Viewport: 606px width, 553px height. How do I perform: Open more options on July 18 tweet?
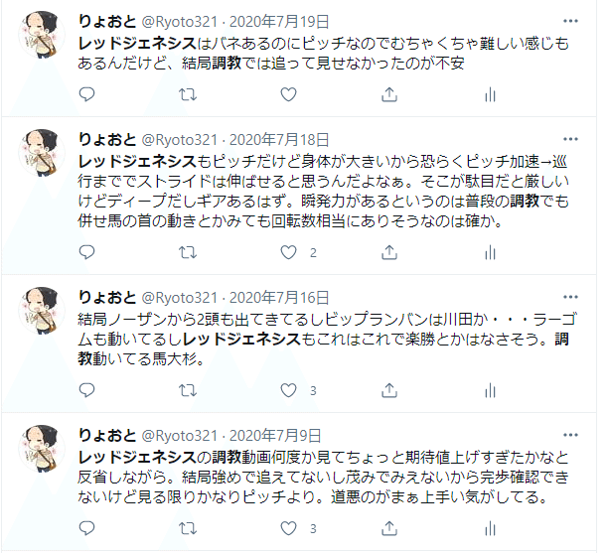[570, 139]
